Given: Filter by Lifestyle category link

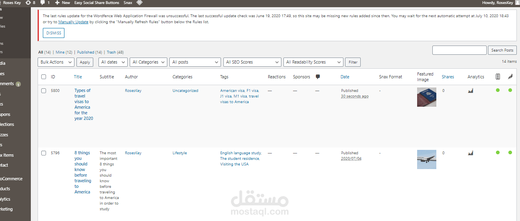Looking at the screenshot, I should (180, 153).
